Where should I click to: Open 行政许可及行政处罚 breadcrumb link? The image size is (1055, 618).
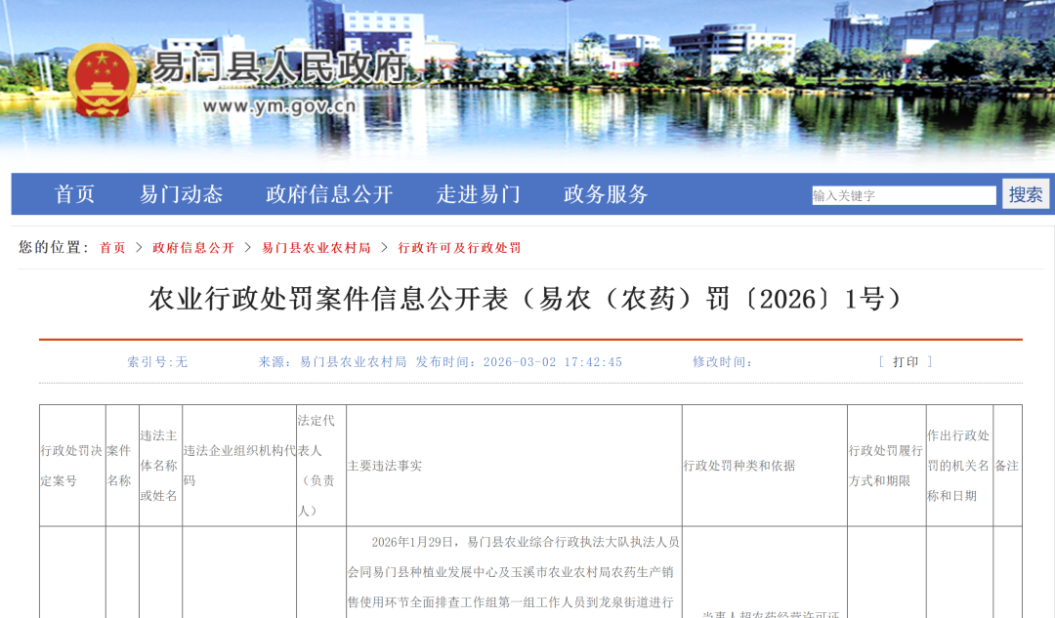pos(459,248)
